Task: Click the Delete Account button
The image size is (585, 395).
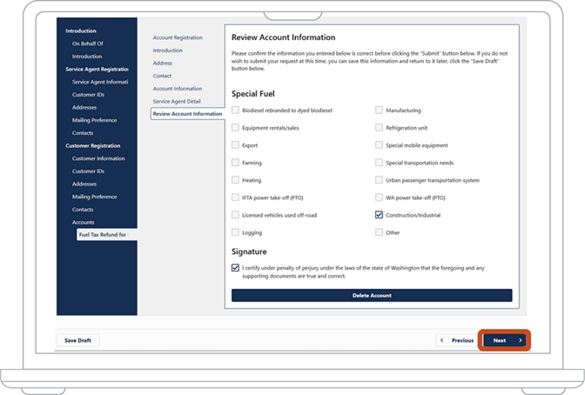Action: pyautogui.click(x=372, y=296)
